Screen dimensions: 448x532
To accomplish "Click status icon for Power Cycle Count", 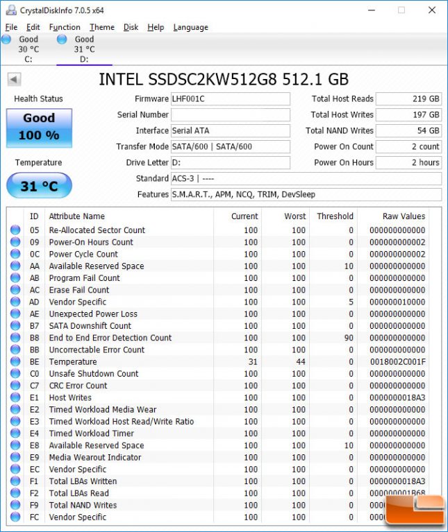I will coord(15,254).
